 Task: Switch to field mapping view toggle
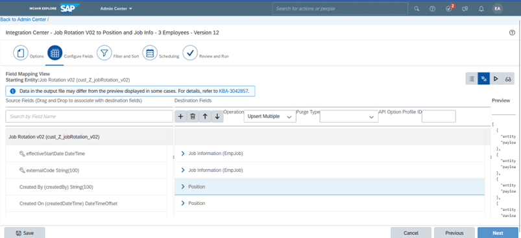[x=483, y=79]
